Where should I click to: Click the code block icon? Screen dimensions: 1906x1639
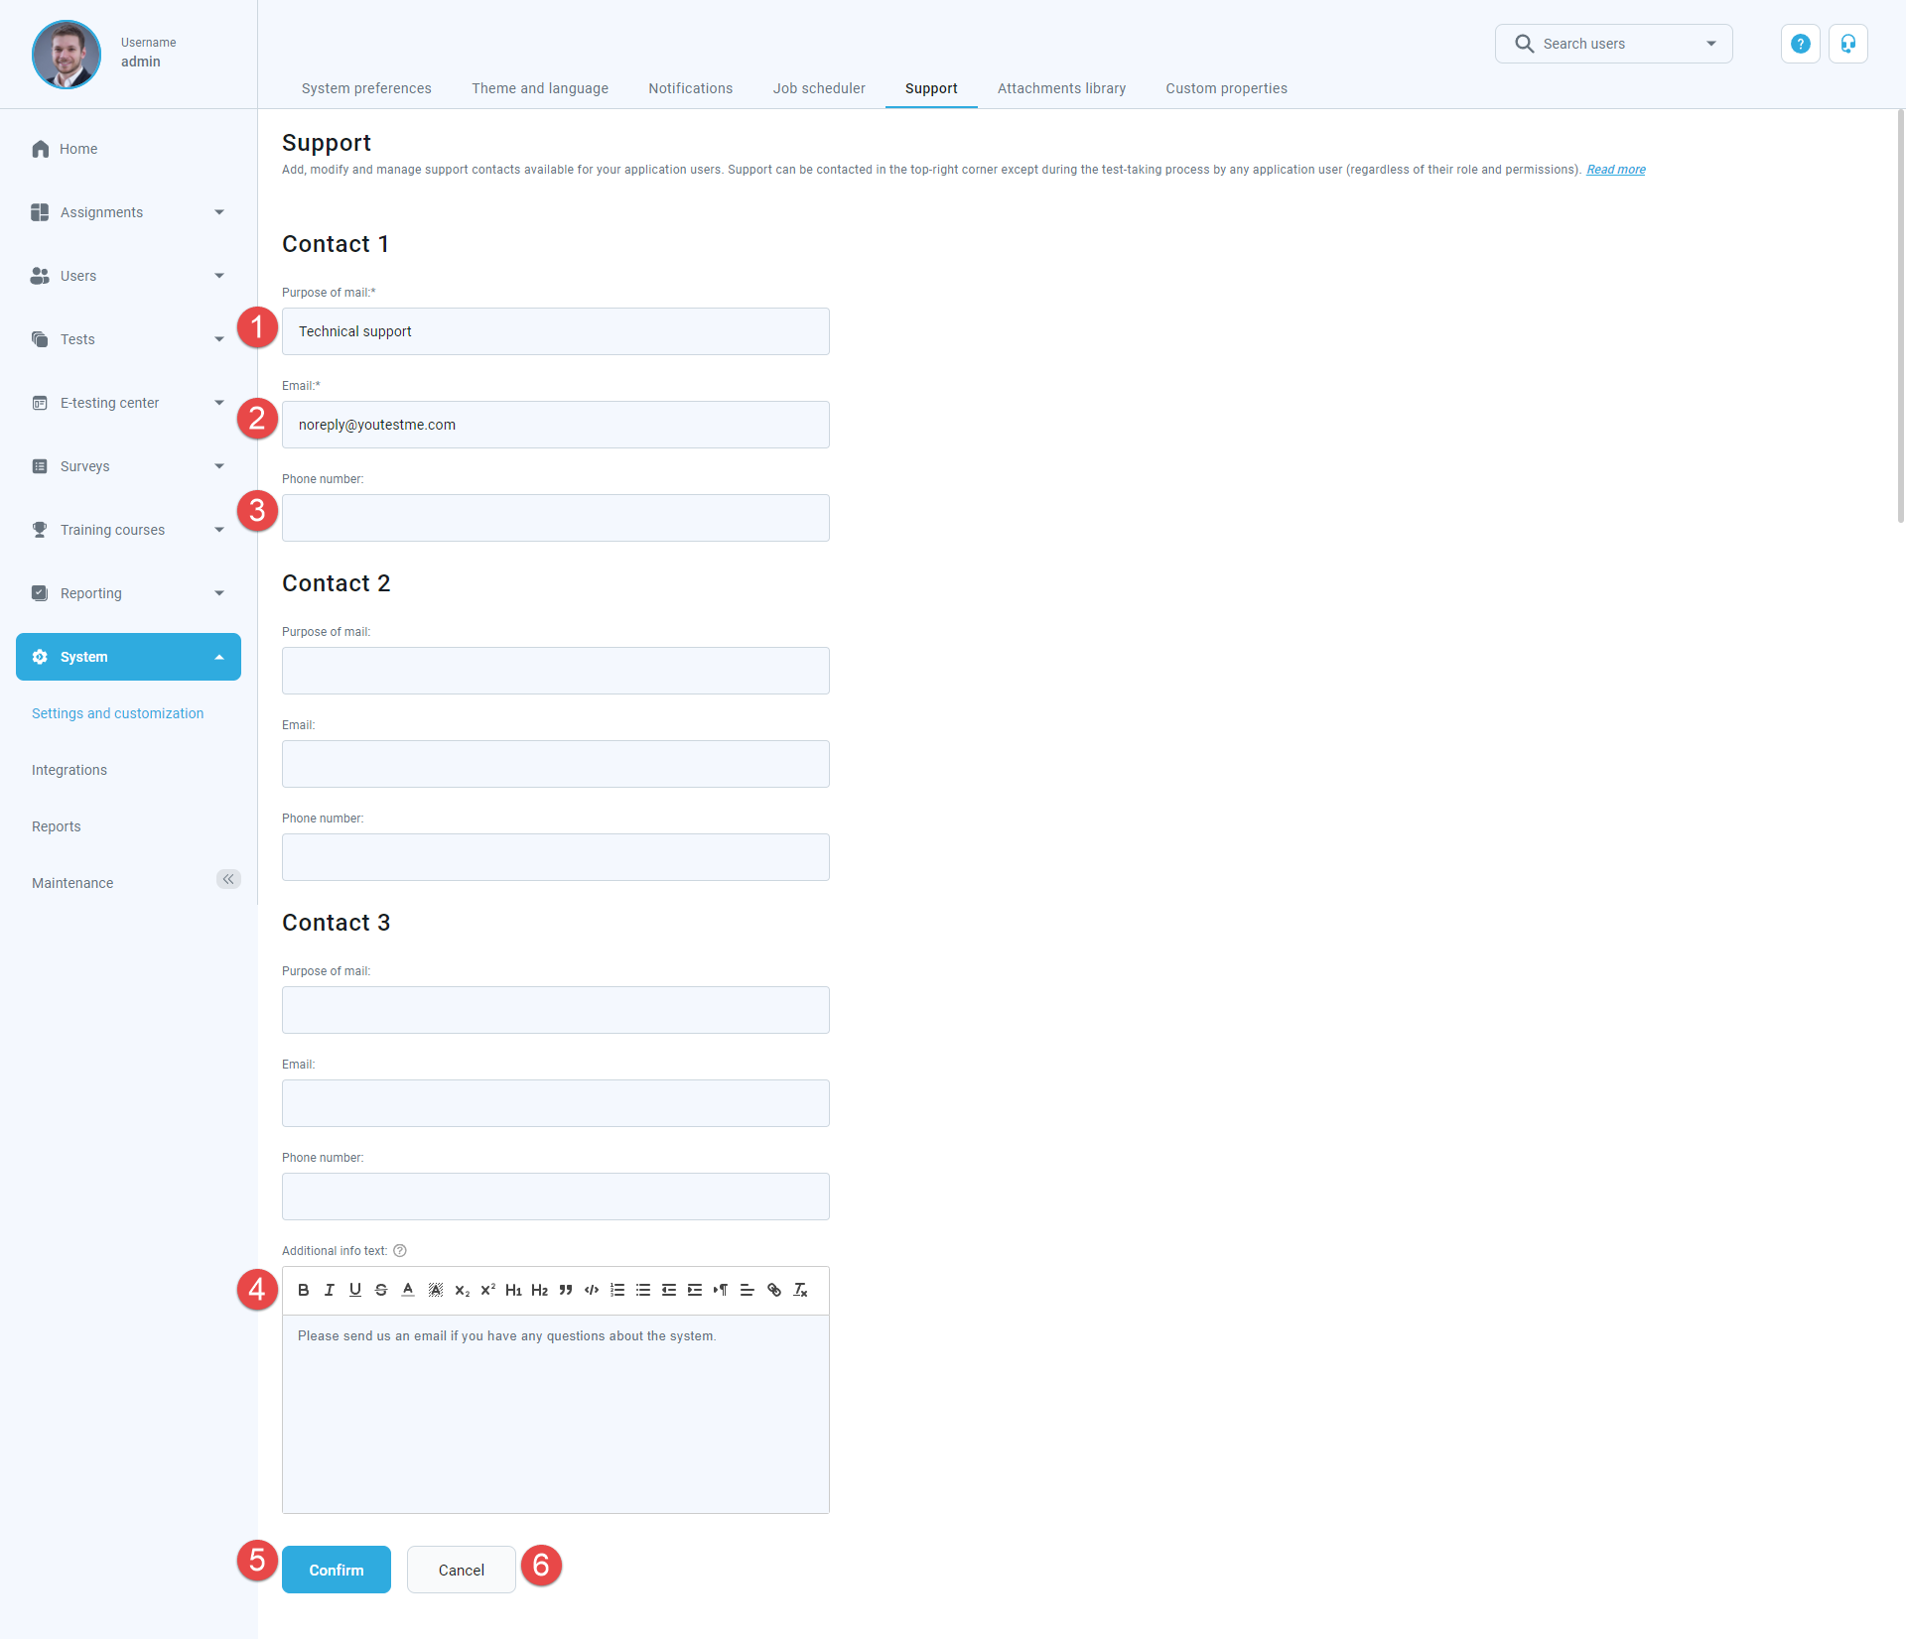[592, 1290]
